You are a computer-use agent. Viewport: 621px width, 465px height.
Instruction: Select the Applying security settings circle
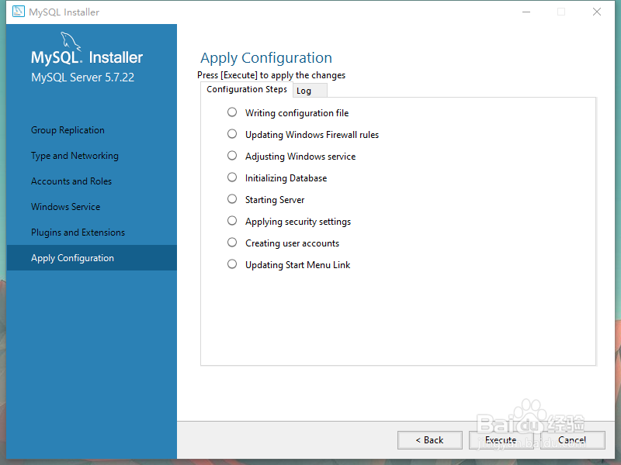[232, 221]
